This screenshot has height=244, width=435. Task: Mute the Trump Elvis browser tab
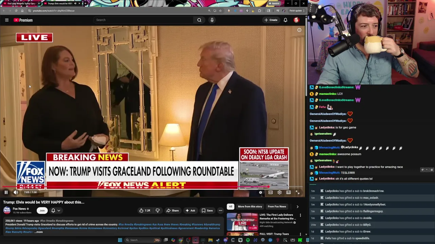pyautogui.click(x=75, y=3)
